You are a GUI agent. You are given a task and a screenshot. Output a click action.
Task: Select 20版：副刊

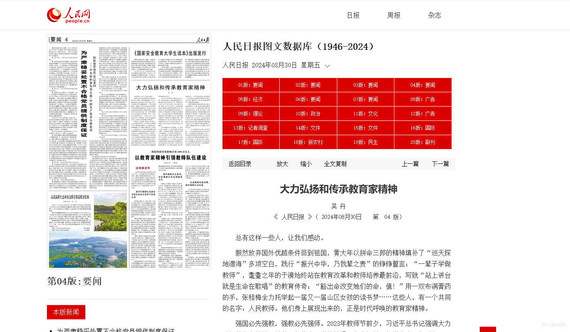coord(423,142)
